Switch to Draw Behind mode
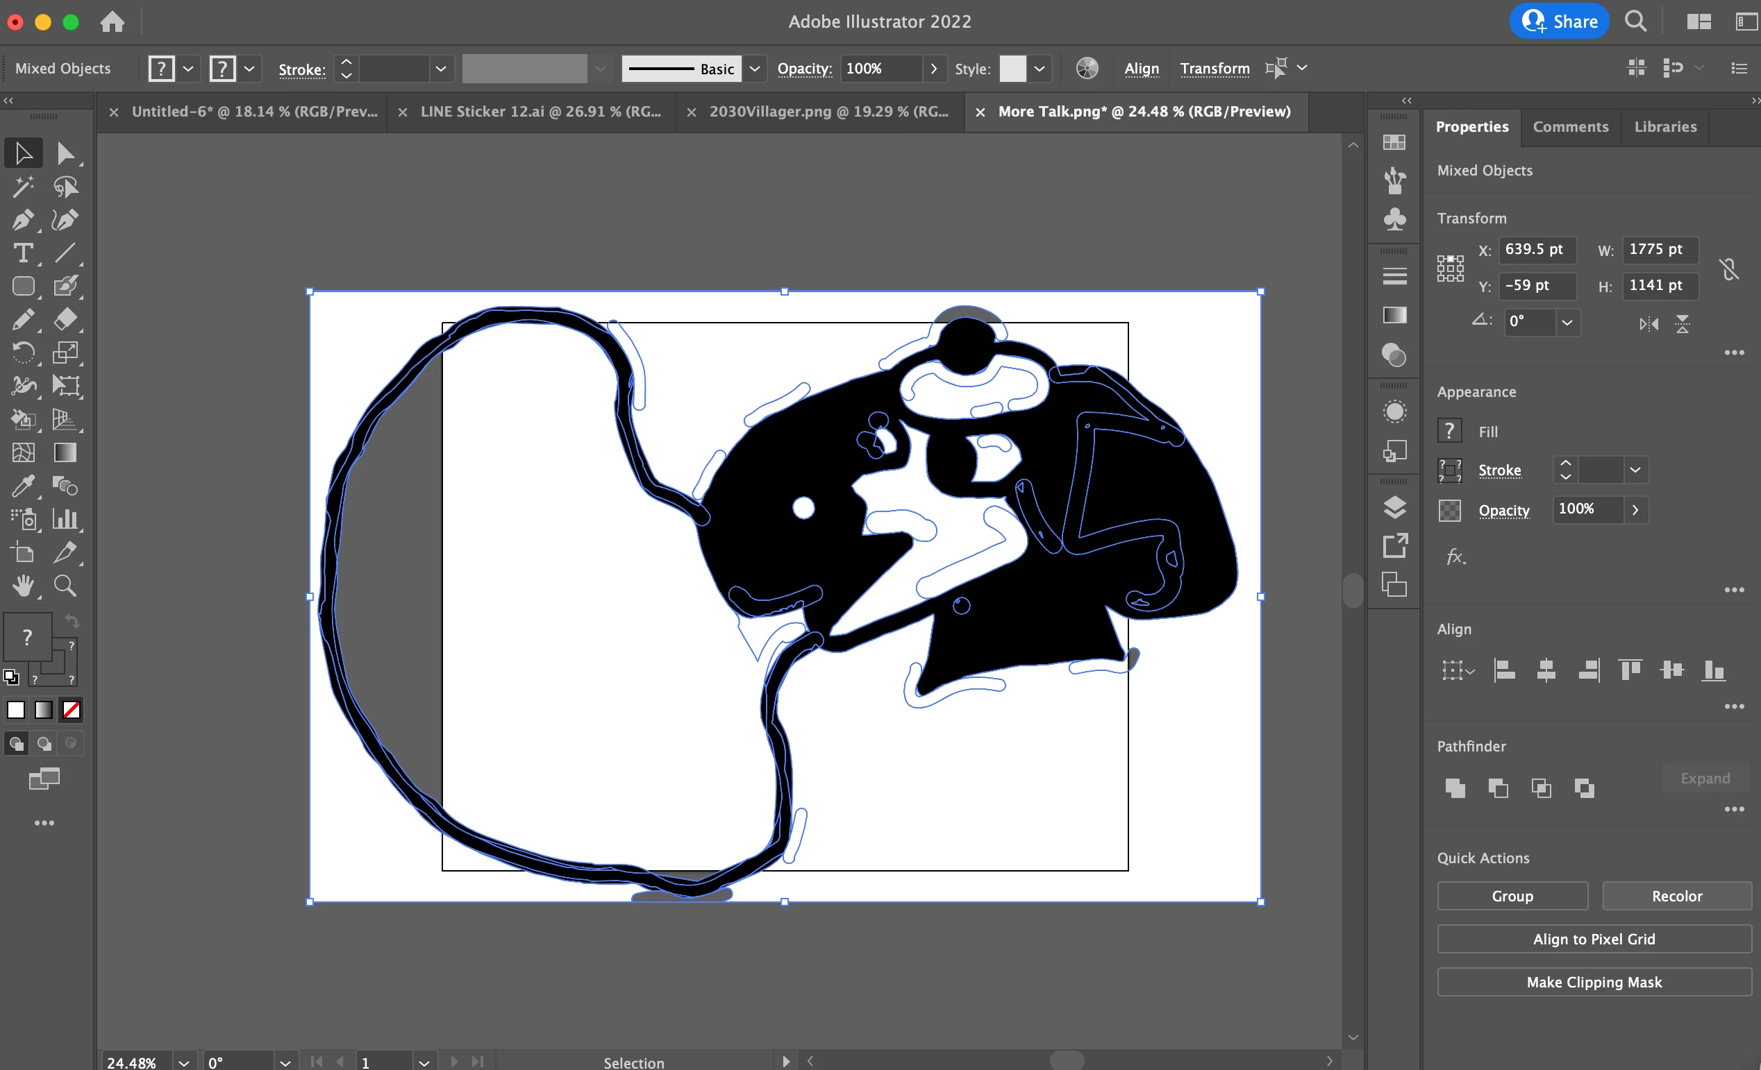 pos(44,744)
